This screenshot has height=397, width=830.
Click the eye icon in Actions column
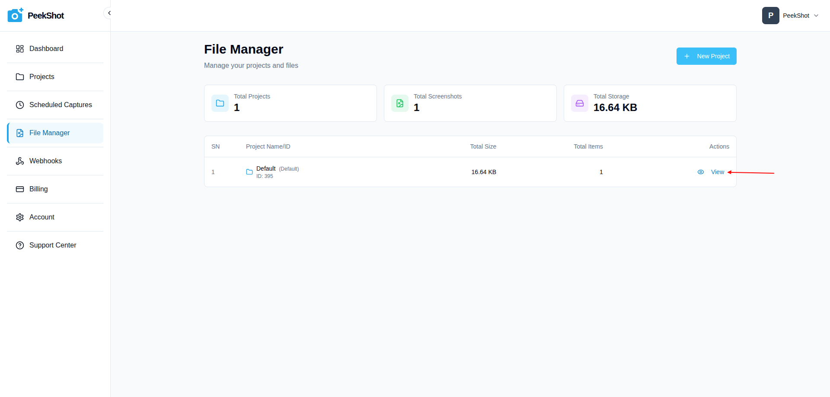coord(701,172)
